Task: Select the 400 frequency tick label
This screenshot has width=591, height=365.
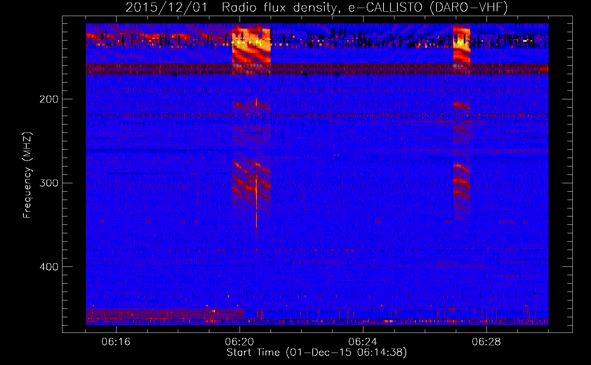Action: tap(49, 267)
